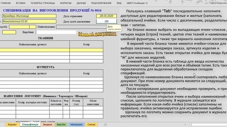227x127 pixels.
Task: Click Розмір (см) column header
Action: tap(76, 102)
